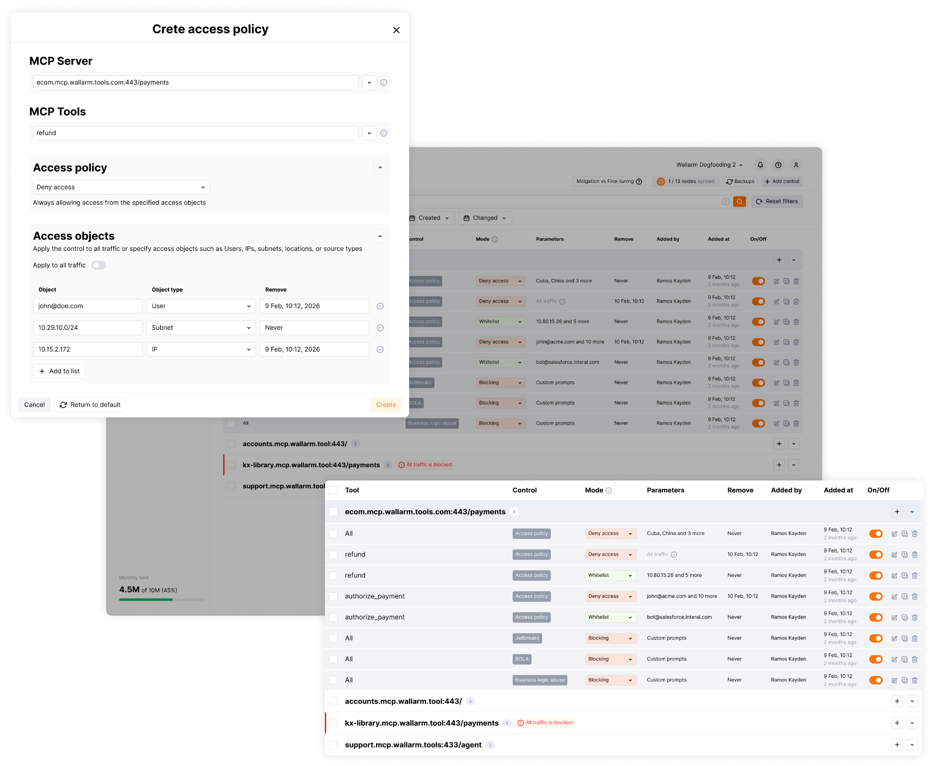The width and height of the screenshot is (934, 766).
Task: Open the Access policy dropdown showing Deny access
Action: pyautogui.click(x=121, y=187)
